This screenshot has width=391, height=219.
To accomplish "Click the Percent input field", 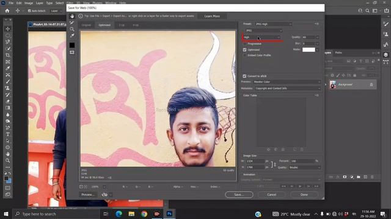I will (x=303, y=161).
